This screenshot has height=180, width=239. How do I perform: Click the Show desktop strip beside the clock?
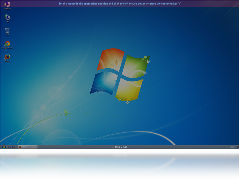238,147
